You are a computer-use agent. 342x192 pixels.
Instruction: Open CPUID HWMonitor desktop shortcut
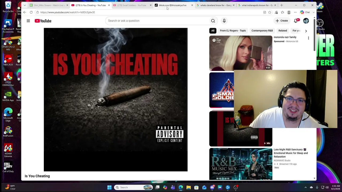(8, 79)
